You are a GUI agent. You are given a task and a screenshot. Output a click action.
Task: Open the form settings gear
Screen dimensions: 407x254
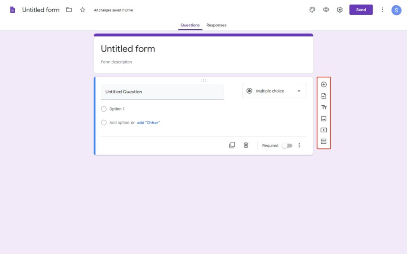(339, 10)
